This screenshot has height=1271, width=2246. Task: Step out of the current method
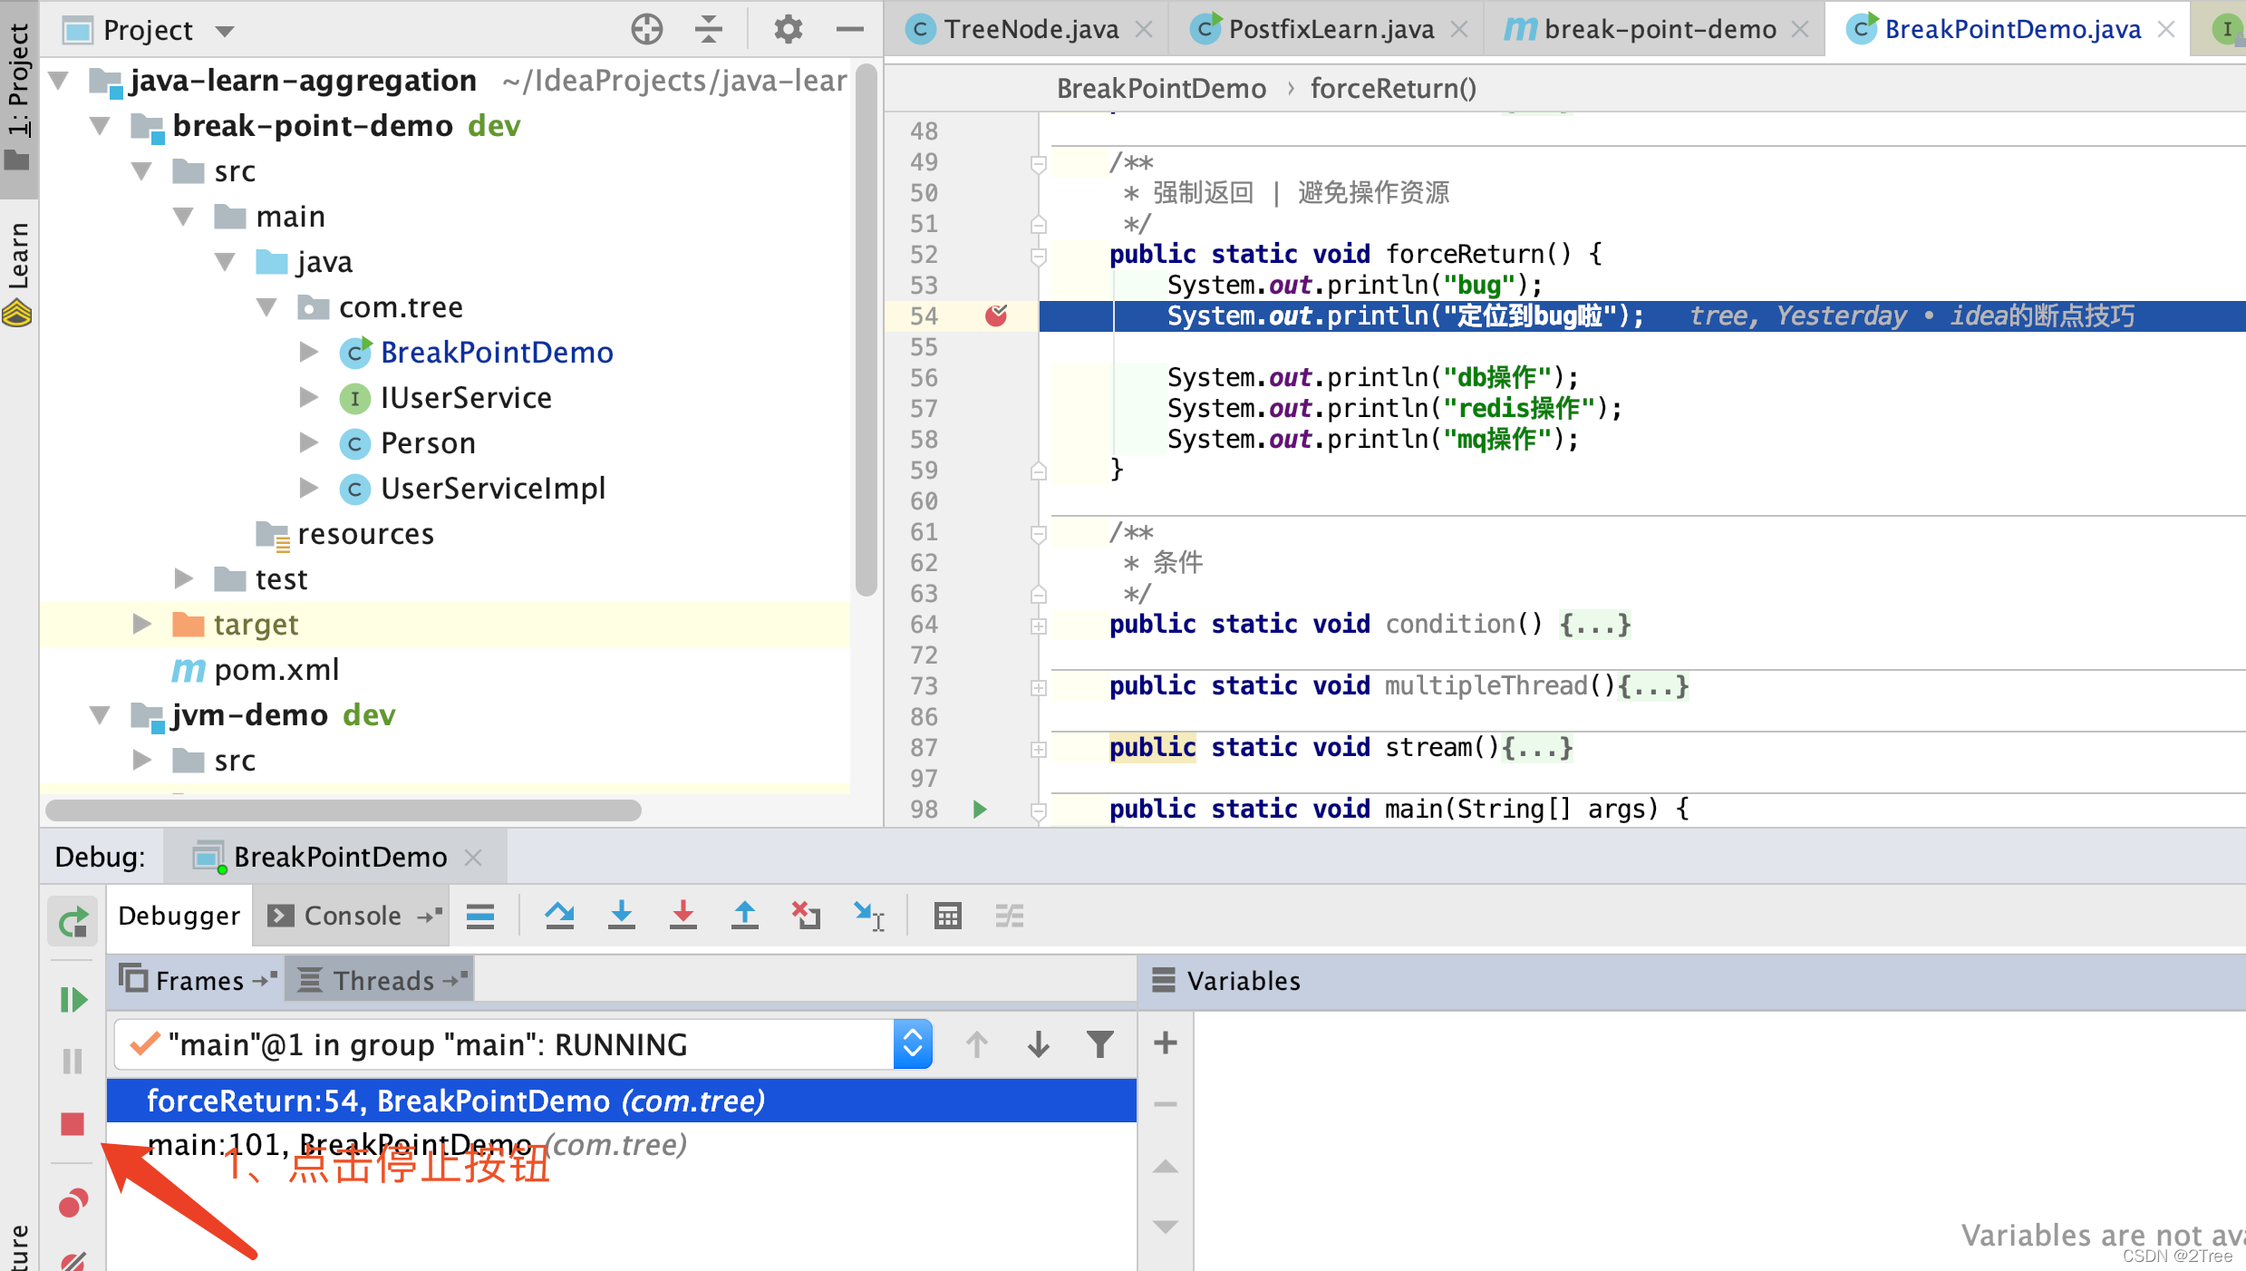point(745,916)
